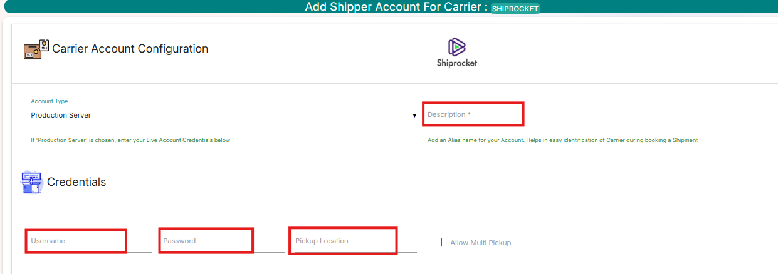Expand the Account Type dropdown arrow

click(x=414, y=116)
